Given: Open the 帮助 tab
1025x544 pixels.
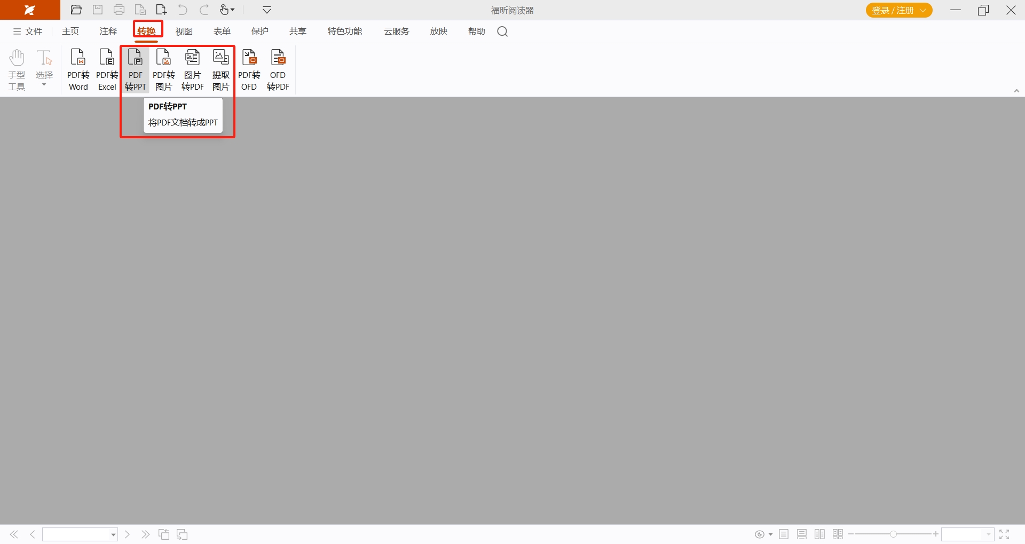Looking at the screenshot, I should (477, 31).
